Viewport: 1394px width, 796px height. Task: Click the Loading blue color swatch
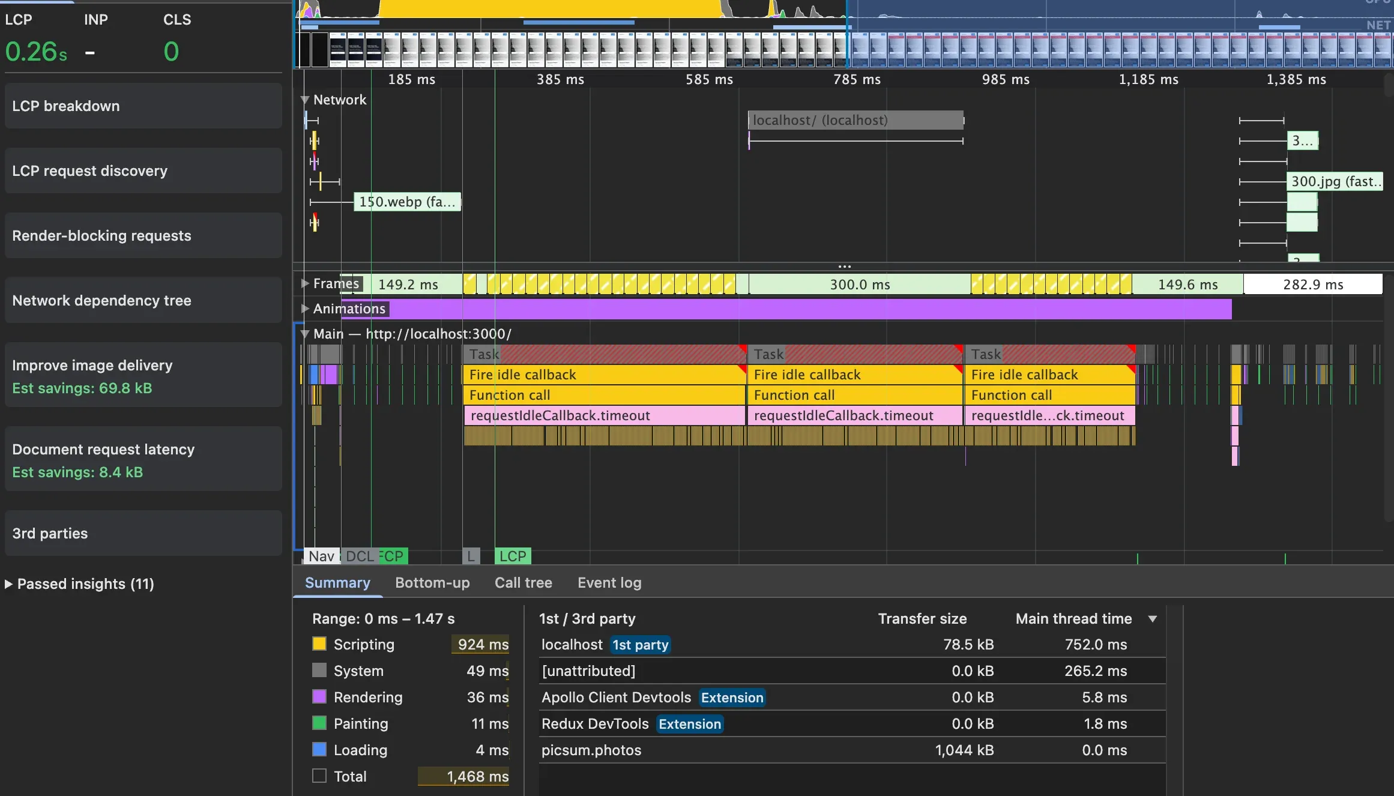tap(319, 750)
